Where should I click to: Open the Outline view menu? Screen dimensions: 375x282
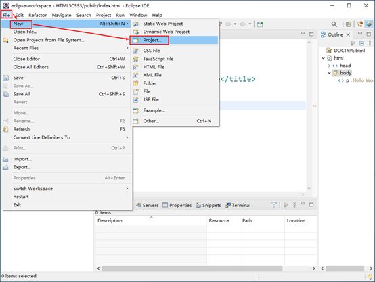370,43
